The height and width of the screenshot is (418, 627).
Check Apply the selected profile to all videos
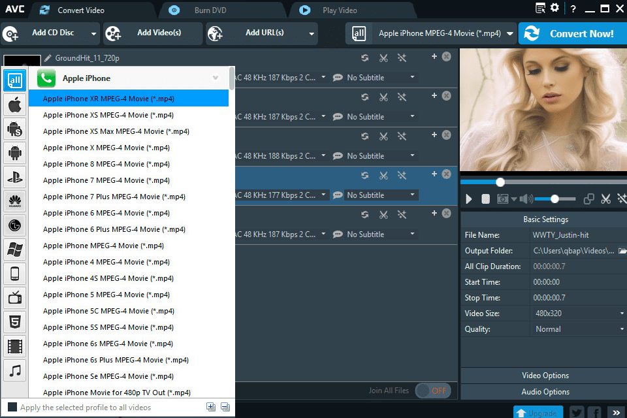(x=12, y=407)
